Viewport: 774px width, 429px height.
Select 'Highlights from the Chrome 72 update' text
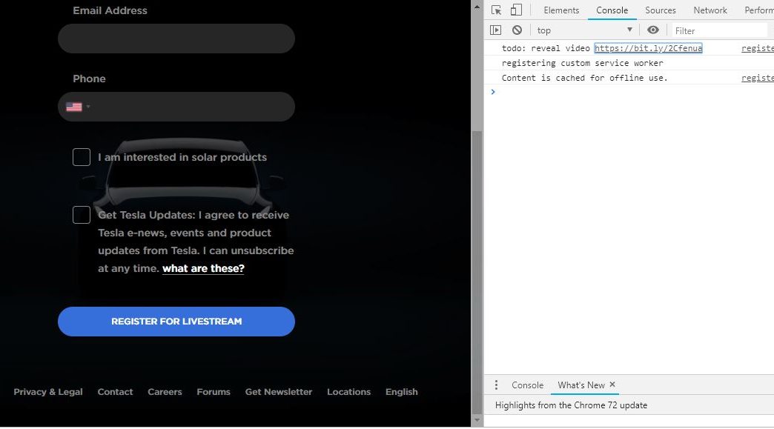click(x=571, y=405)
